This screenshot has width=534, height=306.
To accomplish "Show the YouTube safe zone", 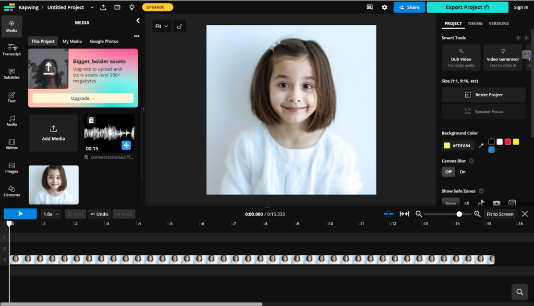I will click(x=496, y=203).
